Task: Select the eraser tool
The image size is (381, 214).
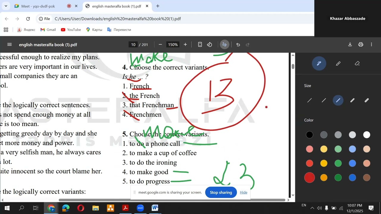Action: (357, 63)
